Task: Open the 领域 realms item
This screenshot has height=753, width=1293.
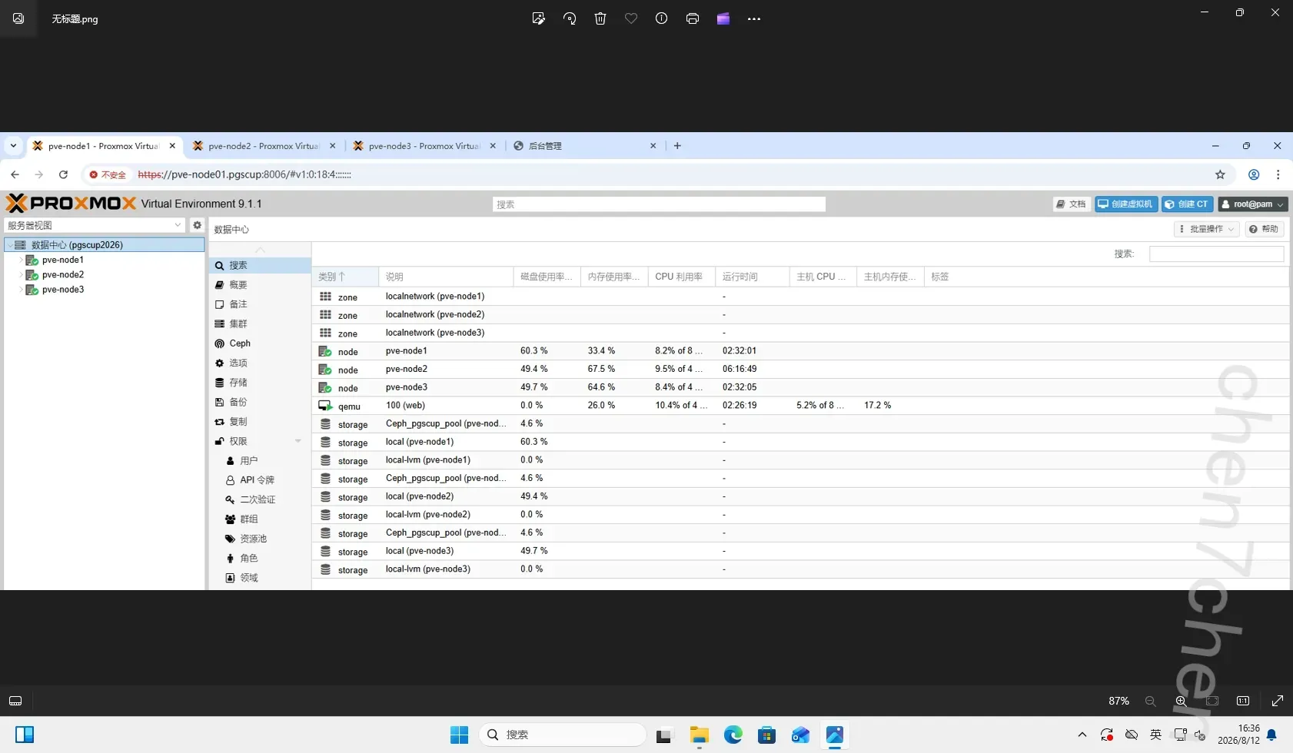Action: (260, 578)
